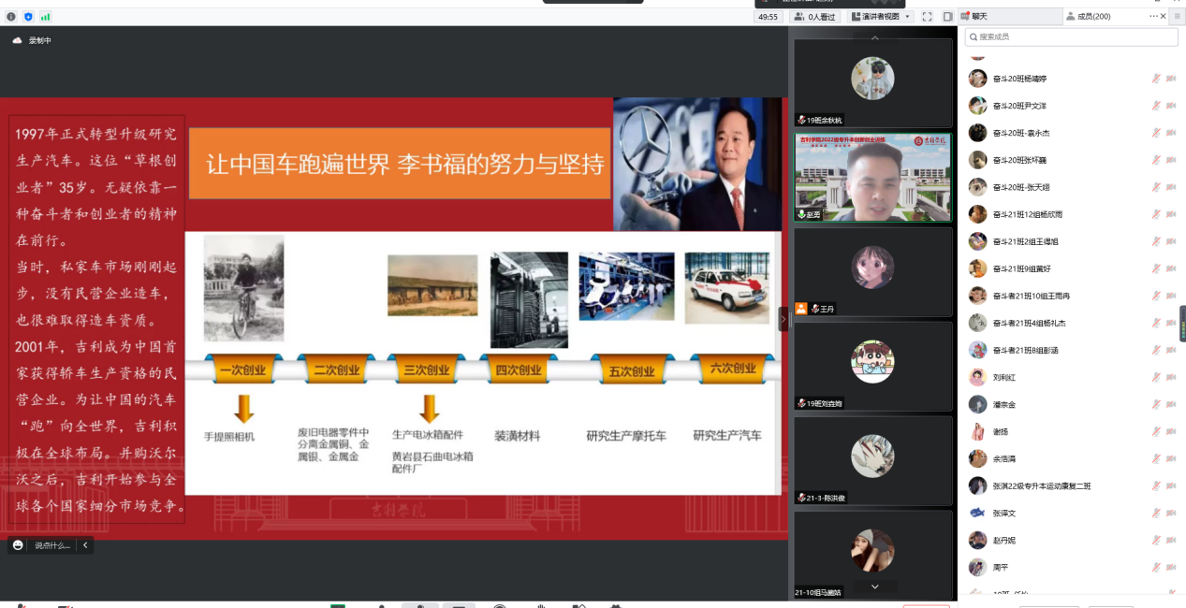
Task: Click muted mic icon of 潘宗金
Action: click(1156, 405)
